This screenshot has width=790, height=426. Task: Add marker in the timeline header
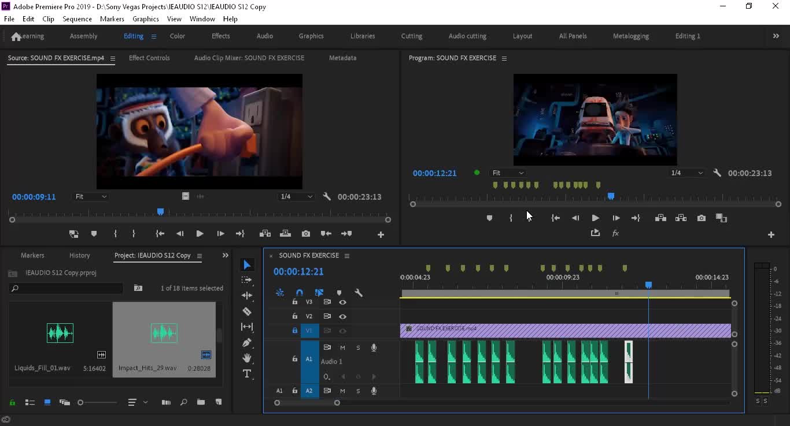339,293
